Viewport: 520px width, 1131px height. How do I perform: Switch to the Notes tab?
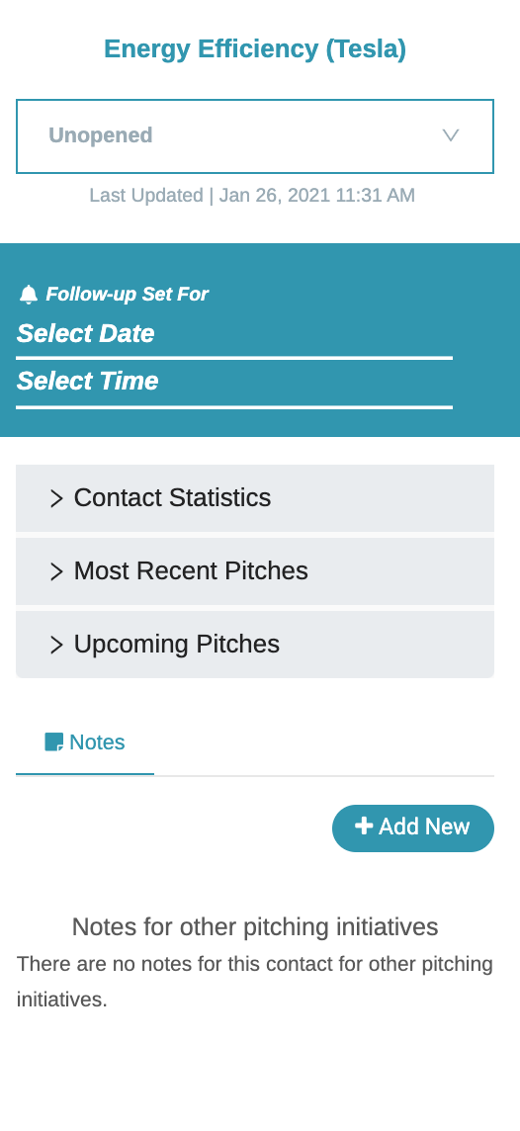[85, 742]
